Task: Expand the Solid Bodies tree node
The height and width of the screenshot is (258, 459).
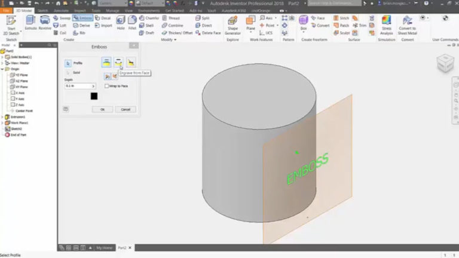Action: click(2, 57)
